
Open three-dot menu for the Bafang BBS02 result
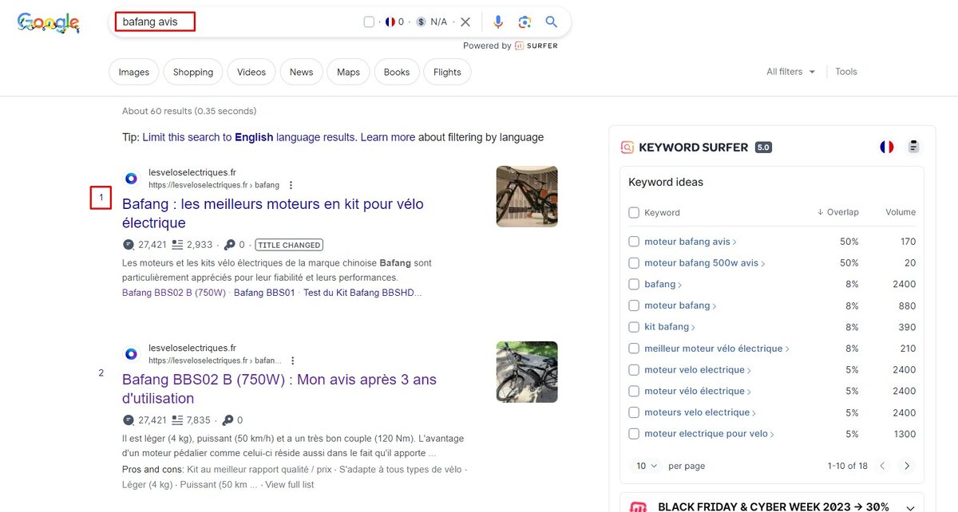point(293,360)
